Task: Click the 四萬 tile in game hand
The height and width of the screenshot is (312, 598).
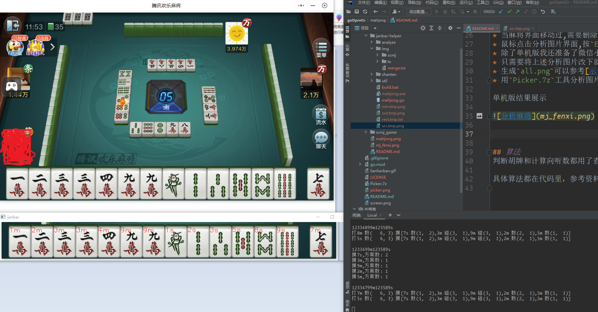Action: (x=106, y=183)
